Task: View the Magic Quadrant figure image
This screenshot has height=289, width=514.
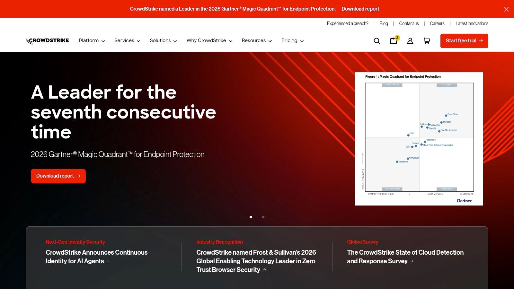Action: click(419, 139)
